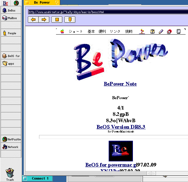This screenshot has height=182, width=188.
Task: Go back with the left arrow button
Action: [33, 20]
